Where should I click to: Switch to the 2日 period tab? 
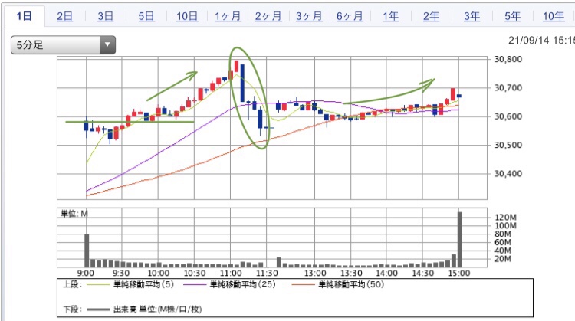[x=64, y=16]
